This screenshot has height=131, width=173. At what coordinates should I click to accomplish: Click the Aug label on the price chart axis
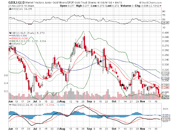(63, 101)
